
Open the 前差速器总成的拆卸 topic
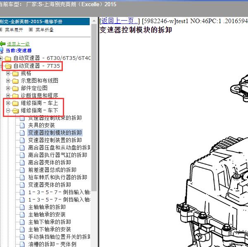[x=52, y=170]
